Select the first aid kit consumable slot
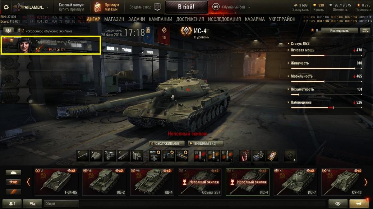373x209 pixels. (273, 156)
